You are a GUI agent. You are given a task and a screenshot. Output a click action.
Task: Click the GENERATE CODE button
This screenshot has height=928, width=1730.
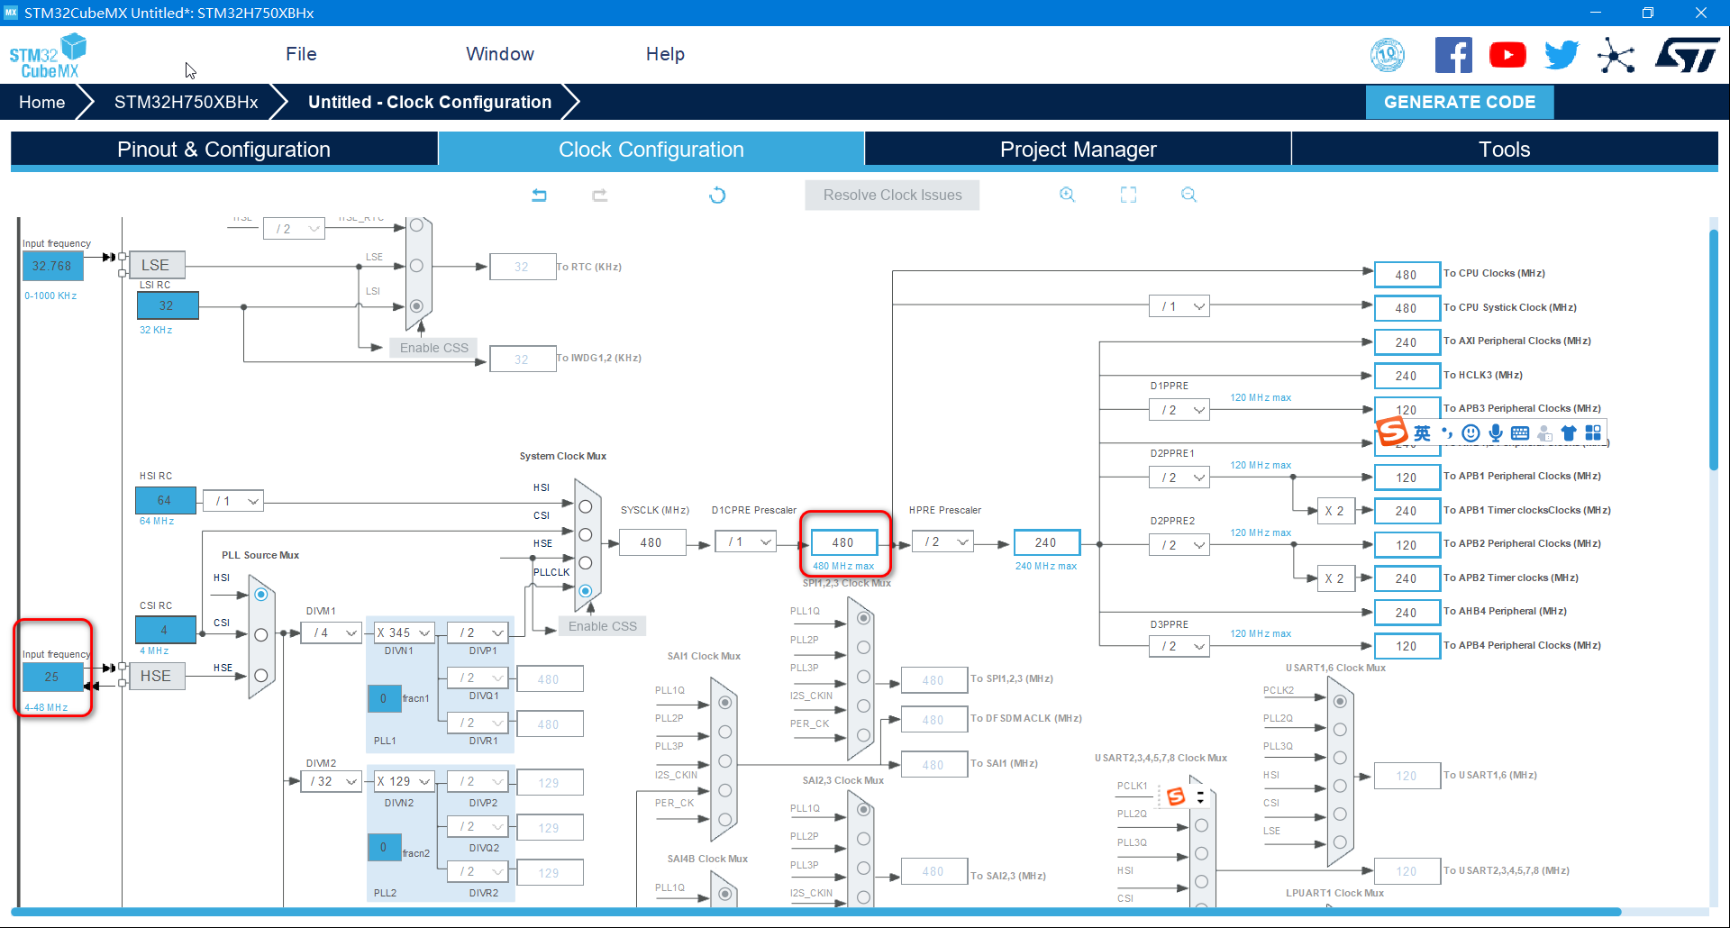pyautogui.click(x=1460, y=102)
